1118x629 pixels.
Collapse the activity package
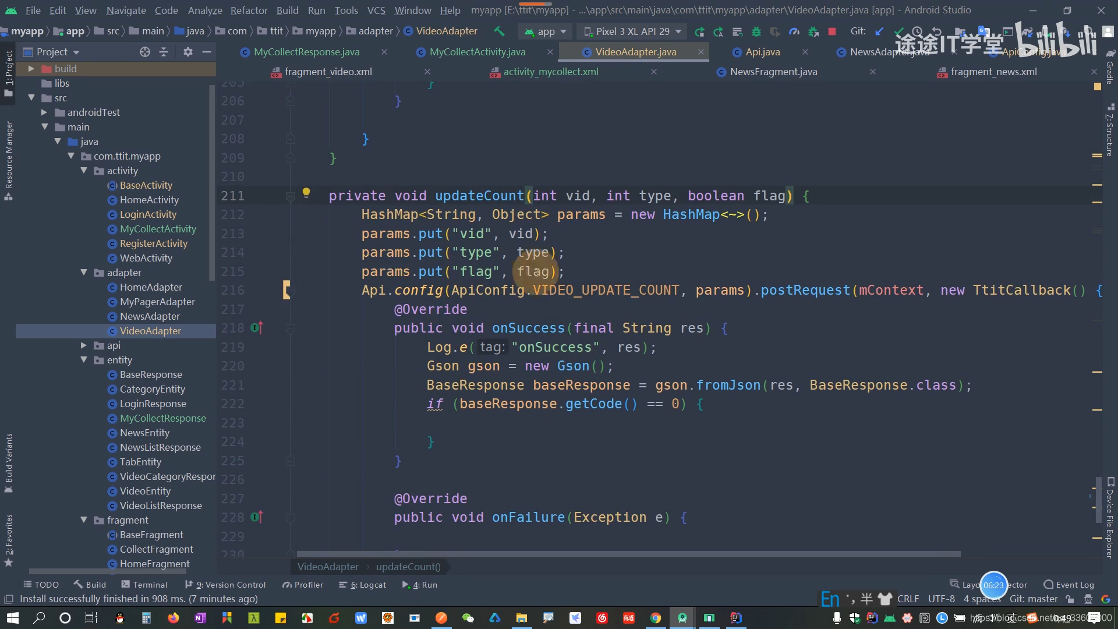pyautogui.click(x=84, y=171)
